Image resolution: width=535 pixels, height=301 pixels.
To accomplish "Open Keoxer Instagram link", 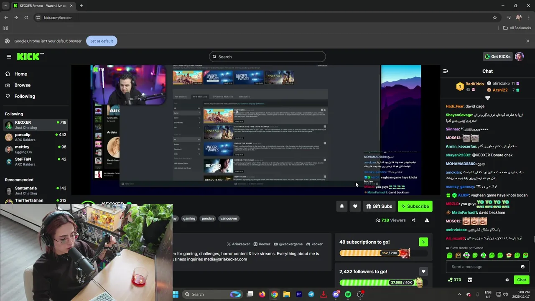I will click(x=262, y=244).
